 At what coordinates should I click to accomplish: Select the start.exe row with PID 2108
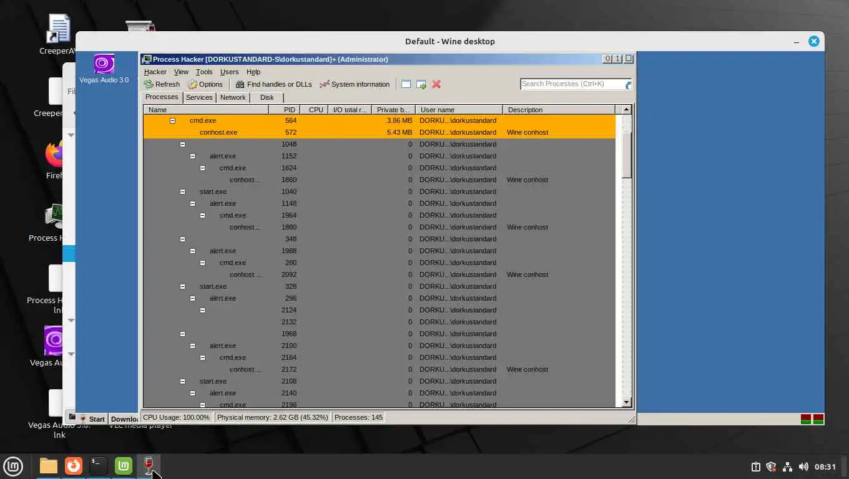coord(379,381)
